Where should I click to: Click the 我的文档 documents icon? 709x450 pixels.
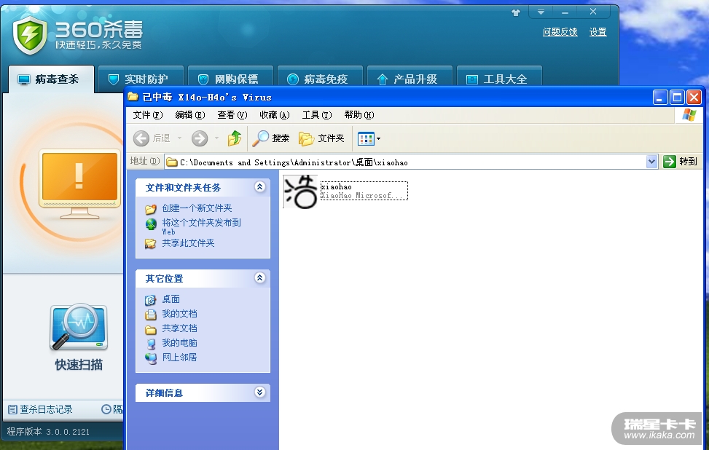151,315
